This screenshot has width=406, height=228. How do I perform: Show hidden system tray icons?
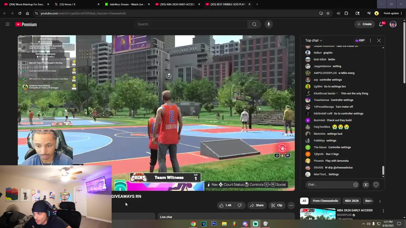pos(363,224)
